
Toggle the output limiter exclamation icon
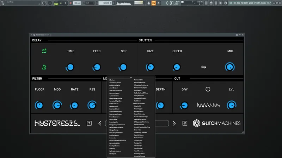point(208,89)
